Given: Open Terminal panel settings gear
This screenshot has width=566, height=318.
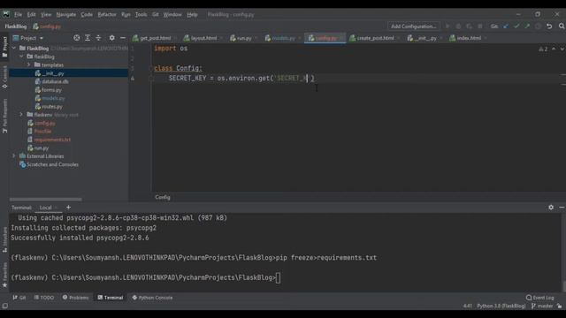Looking at the screenshot, I should pos(551,208).
